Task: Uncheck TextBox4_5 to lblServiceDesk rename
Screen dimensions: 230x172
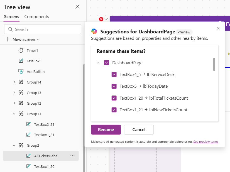Action: click(x=114, y=74)
